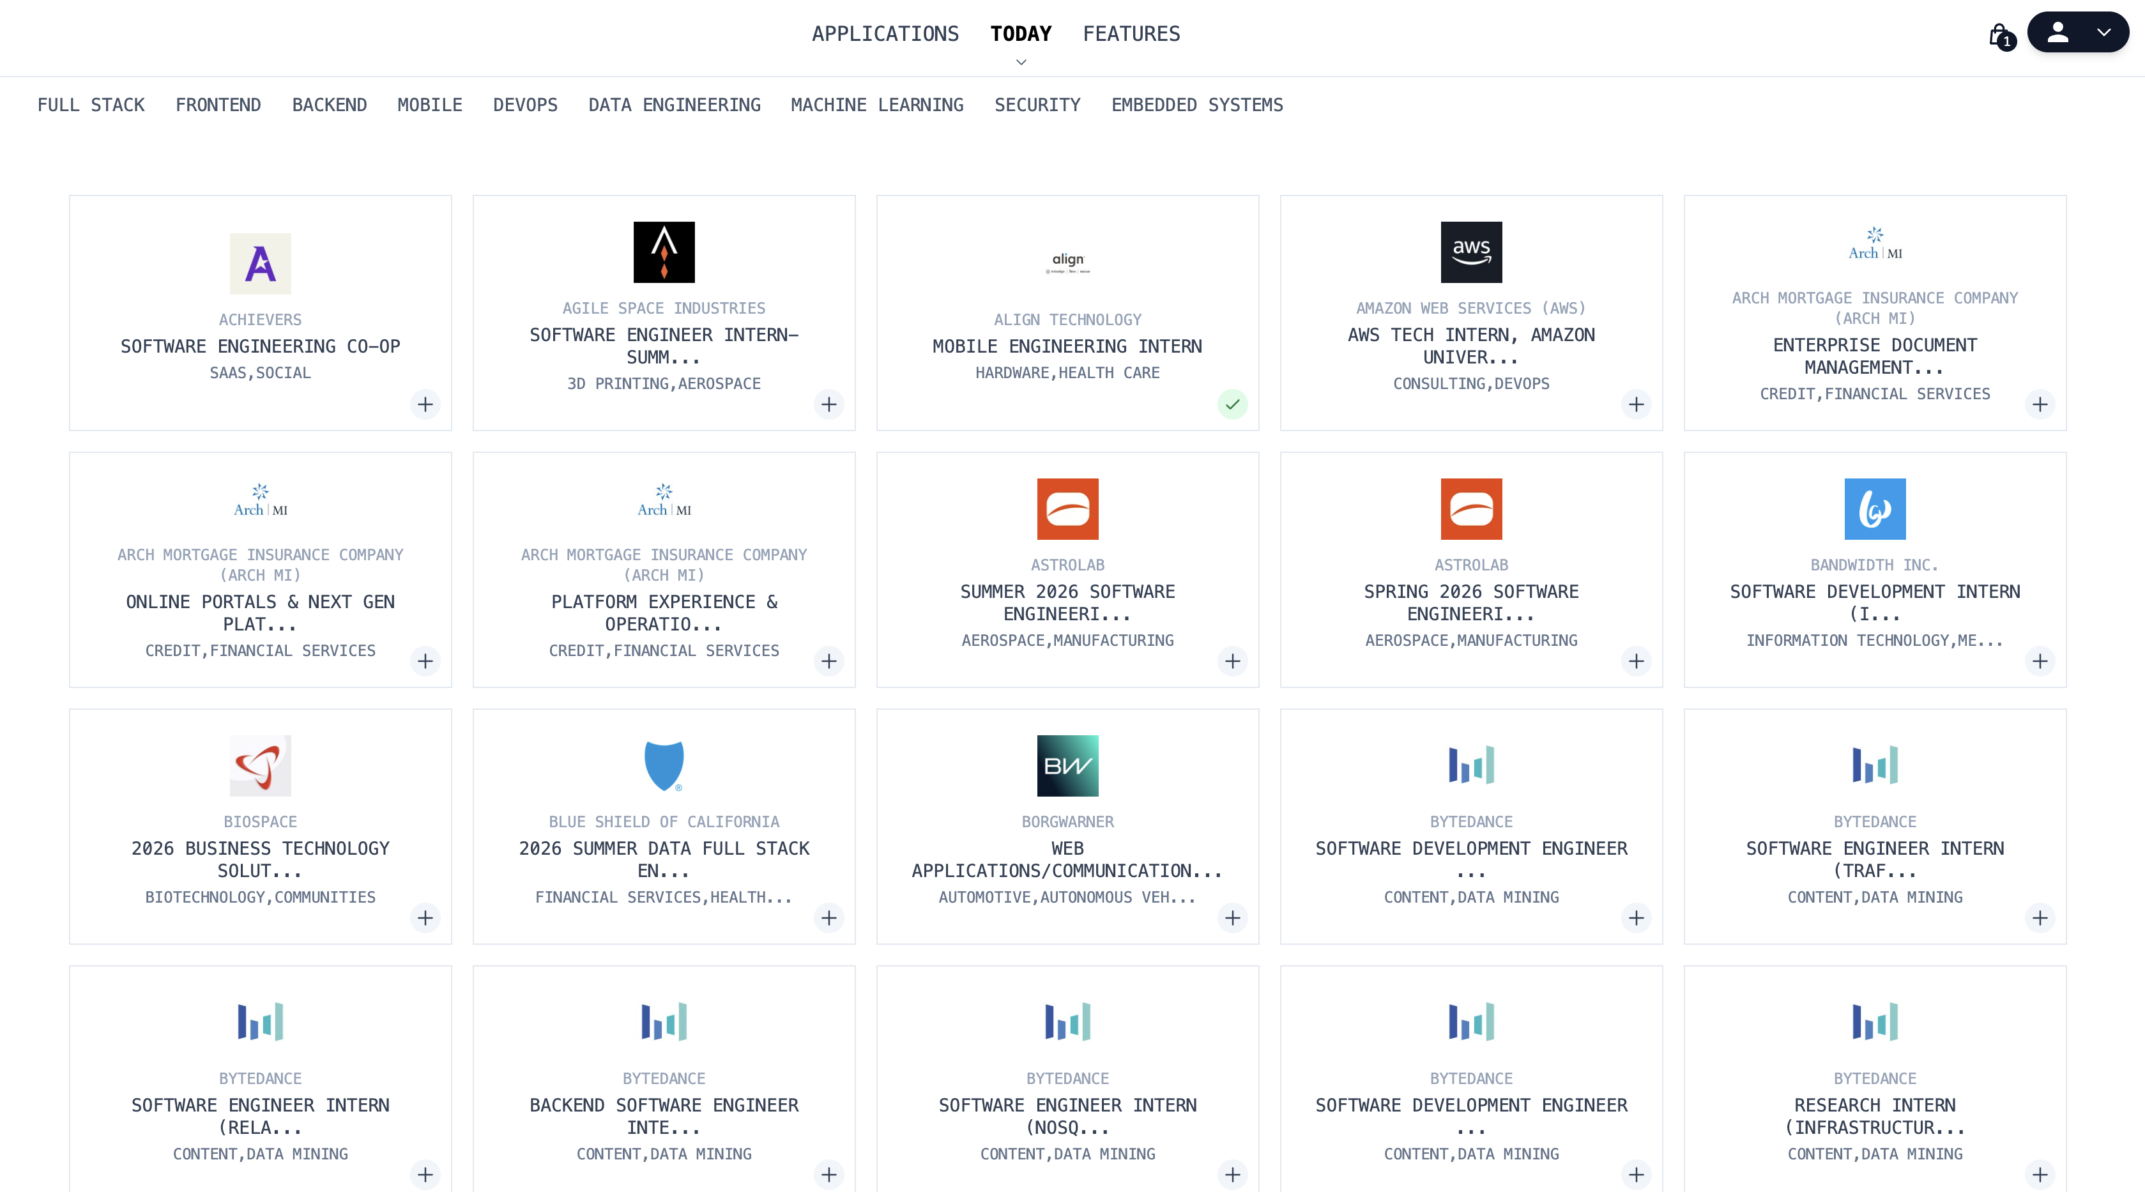
Task: Add BorgWarner Web Applications listing
Action: (1232, 917)
